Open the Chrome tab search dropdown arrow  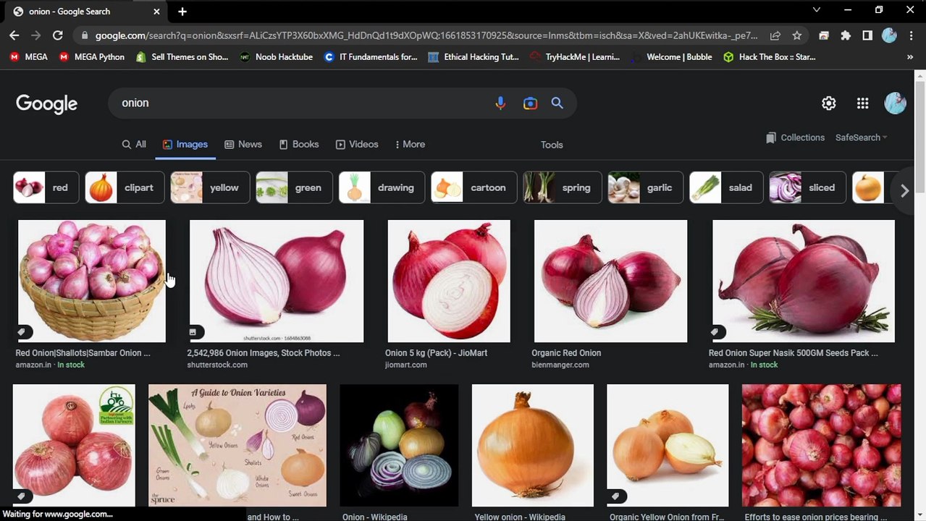[817, 10]
